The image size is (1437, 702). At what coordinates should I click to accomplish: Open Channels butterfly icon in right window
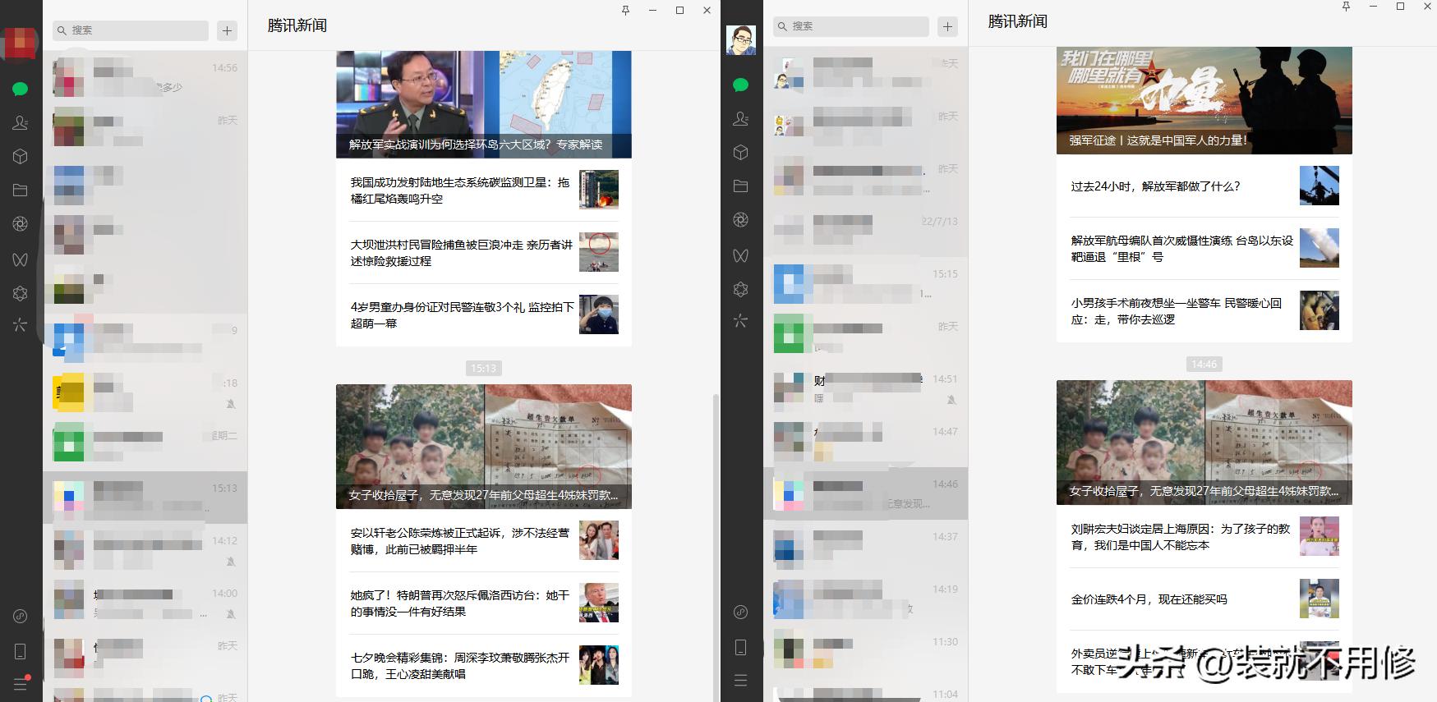[x=740, y=255]
